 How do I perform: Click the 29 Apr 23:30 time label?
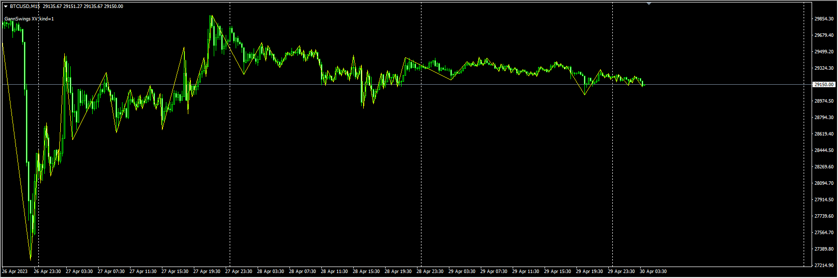621,272
